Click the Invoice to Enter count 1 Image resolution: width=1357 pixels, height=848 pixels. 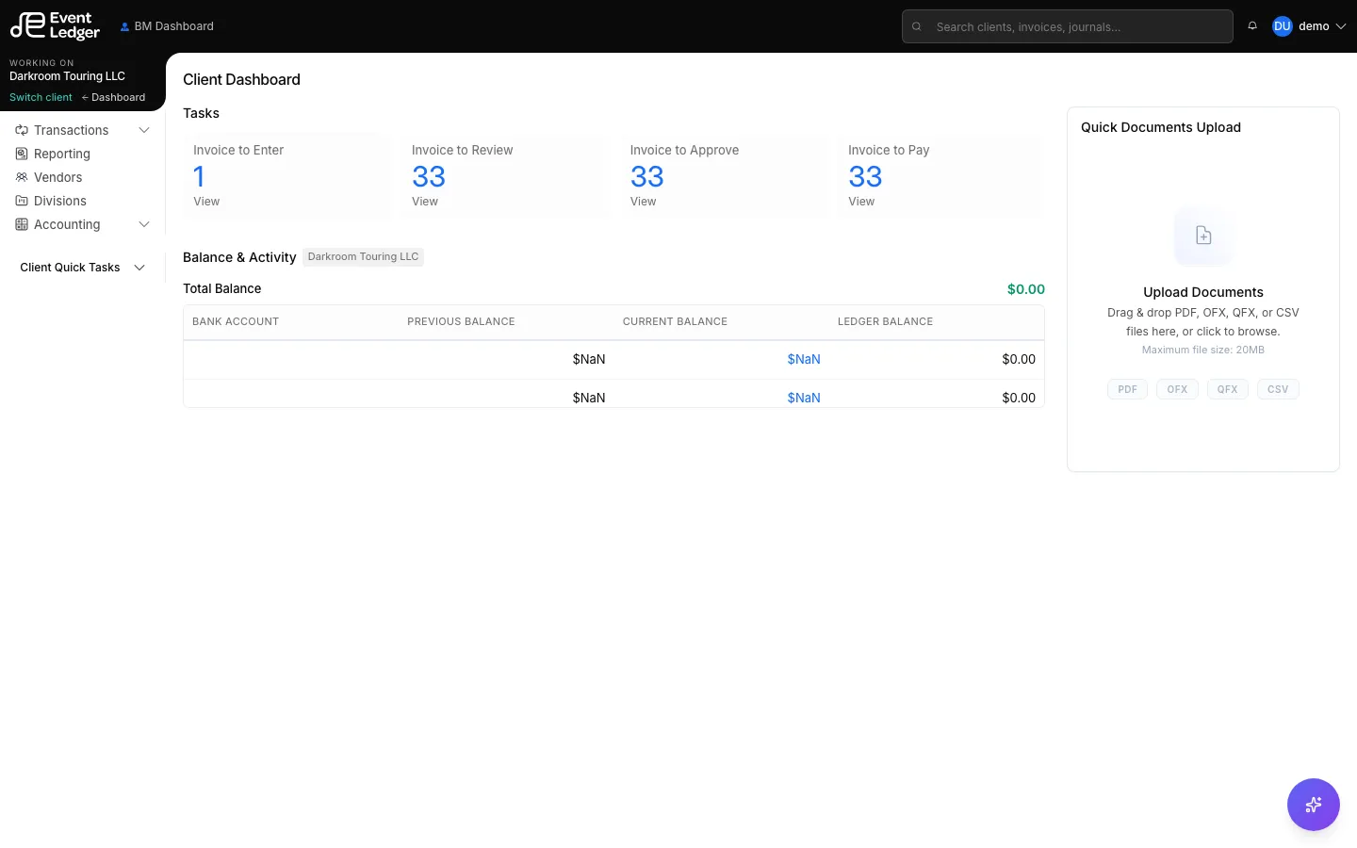pos(199,176)
